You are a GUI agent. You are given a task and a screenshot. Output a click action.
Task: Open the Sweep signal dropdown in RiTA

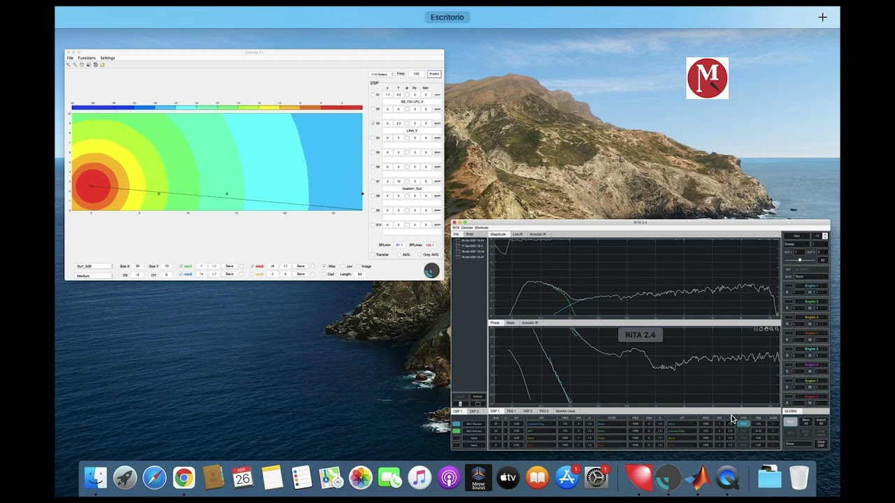tap(796, 244)
